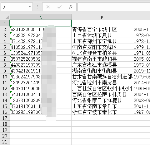Click ID cell starting 630103200511
The width and height of the screenshot is (150, 145).
click(41, 29)
